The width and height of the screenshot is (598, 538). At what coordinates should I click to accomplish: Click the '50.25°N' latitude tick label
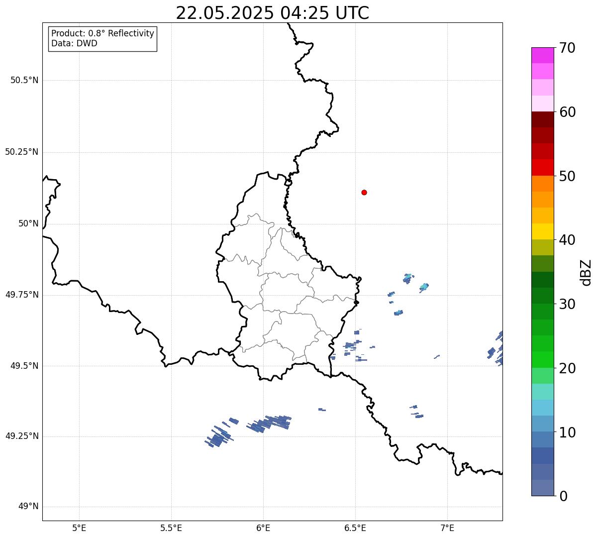coord(22,152)
